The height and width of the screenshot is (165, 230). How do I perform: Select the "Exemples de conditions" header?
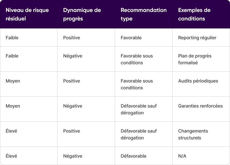pyautogui.click(x=194, y=14)
